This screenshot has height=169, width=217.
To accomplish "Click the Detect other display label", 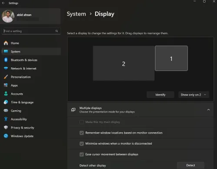I will [92, 166].
